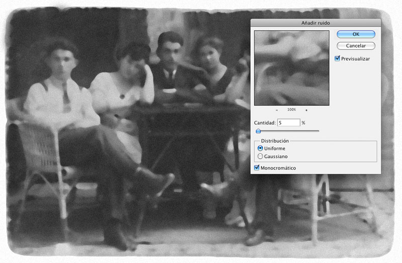
Task: Click the Cantidad slider handle
Action: [258, 131]
